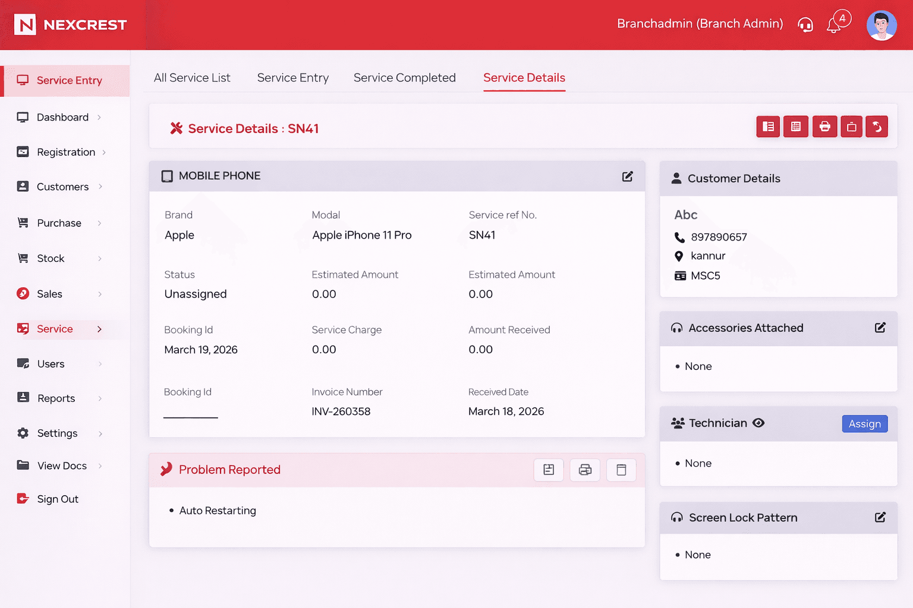Expand the Customers sidebar menu
Screen dimensions: 913x608
(x=62, y=187)
